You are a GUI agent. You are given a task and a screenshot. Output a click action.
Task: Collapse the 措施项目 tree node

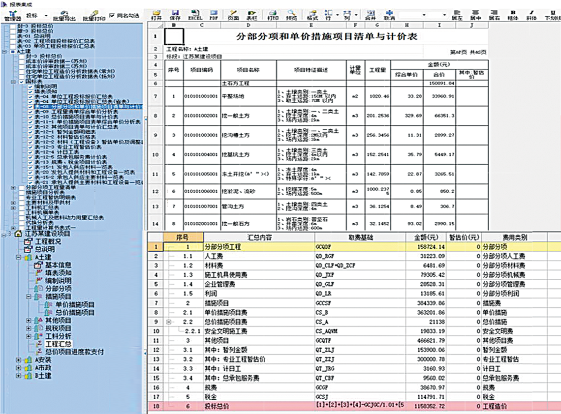click(28, 296)
